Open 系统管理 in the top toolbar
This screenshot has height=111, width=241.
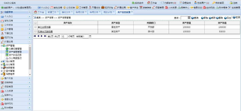coord(234,7)
